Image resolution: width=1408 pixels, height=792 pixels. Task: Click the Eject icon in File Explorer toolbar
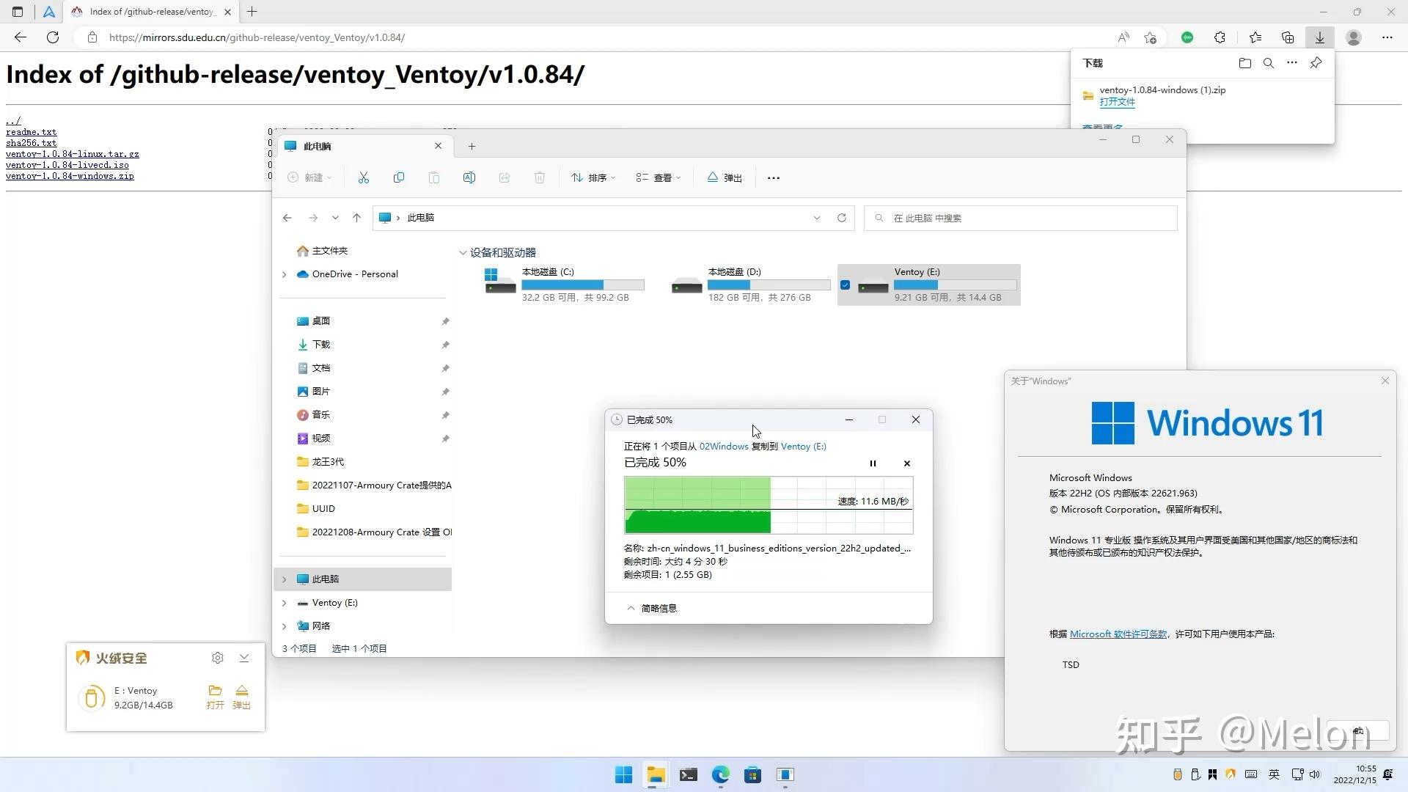(x=724, y=177)
